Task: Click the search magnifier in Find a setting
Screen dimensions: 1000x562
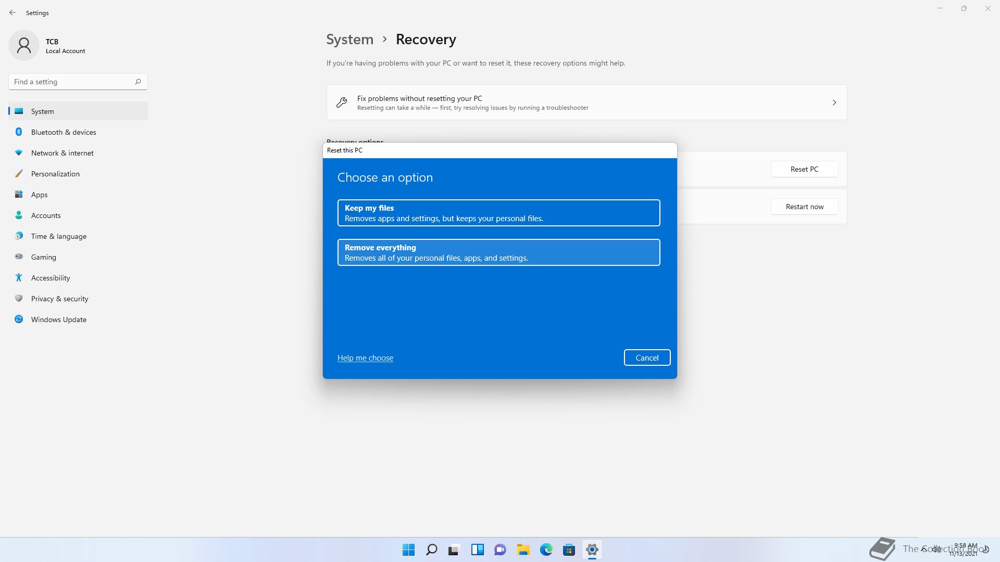Action: tap(138, 82)
